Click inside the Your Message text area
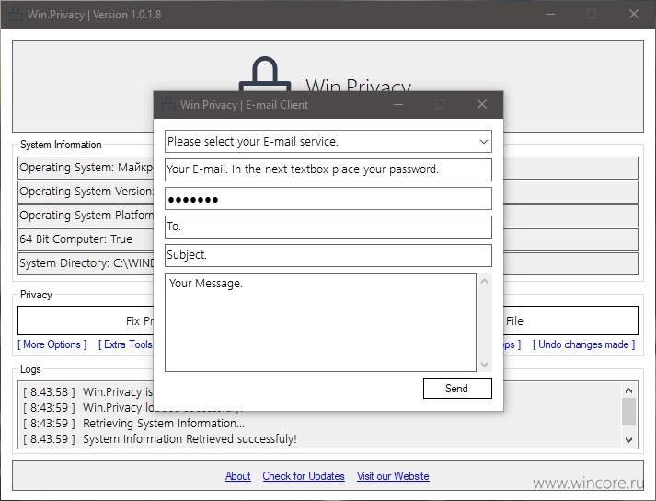 pos(320,322)
